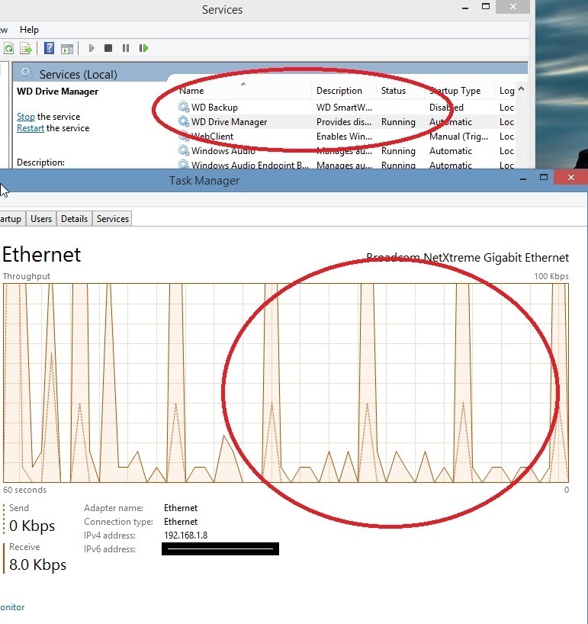Minimize the Task Manager window
This screenshot has height=624, width=588.
pos(523,179)
